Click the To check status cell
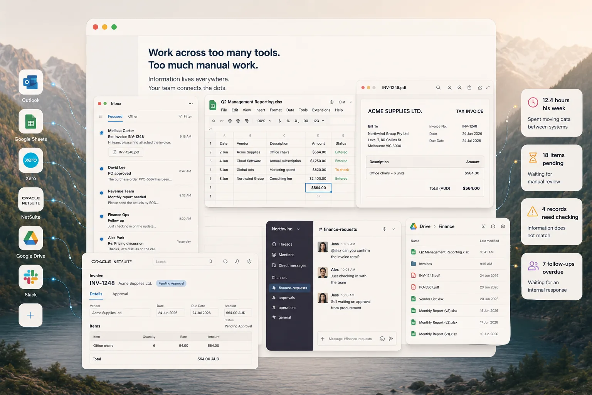 click(342, 170)
